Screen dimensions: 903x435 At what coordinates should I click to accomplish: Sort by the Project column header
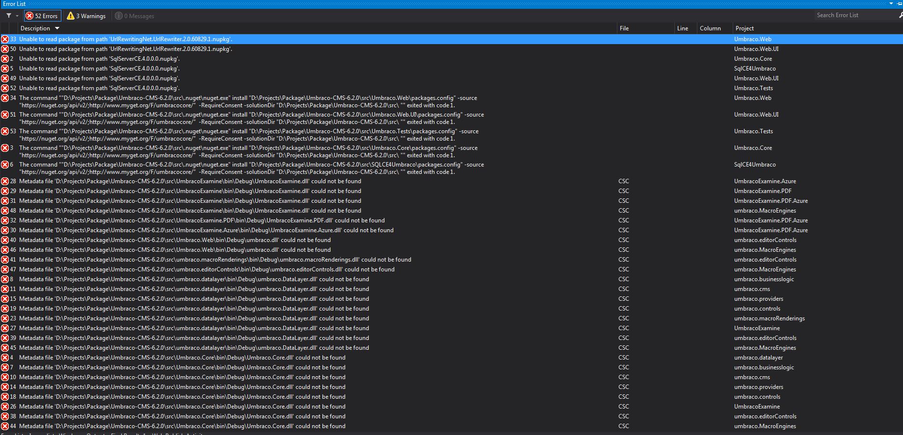744,28
